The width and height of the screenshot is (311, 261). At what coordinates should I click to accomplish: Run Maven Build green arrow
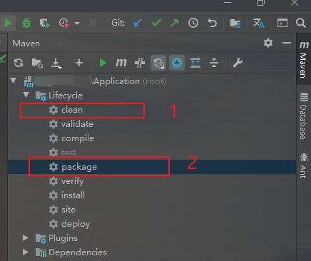(x=103, y=63)
